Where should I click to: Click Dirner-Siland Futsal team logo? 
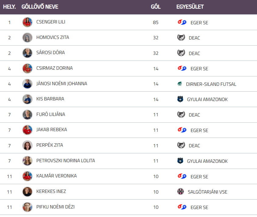tap(180, 84)
